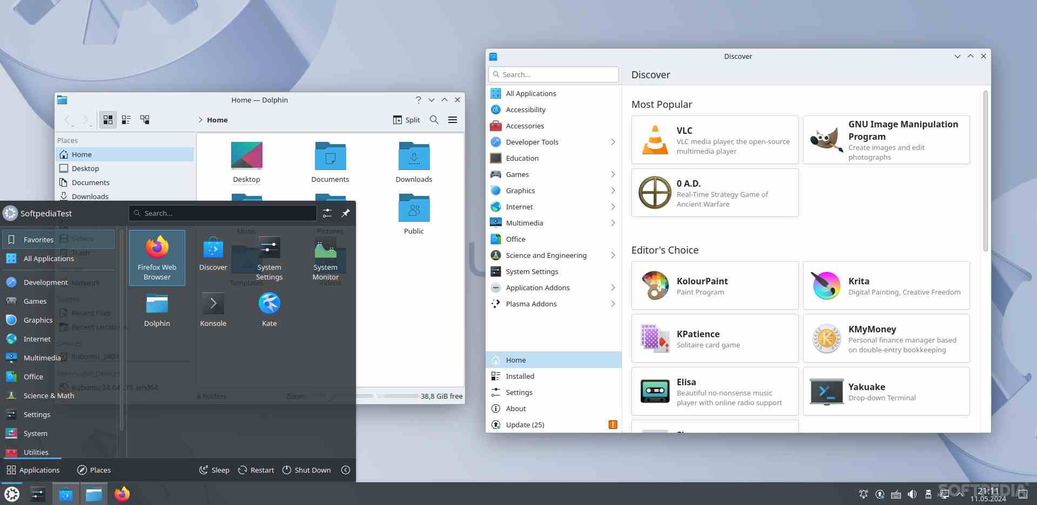The height and width of the screenshot is (505, 1037).
Task: Click the Restart button in launcher
Action: click(x=256, y=470)
